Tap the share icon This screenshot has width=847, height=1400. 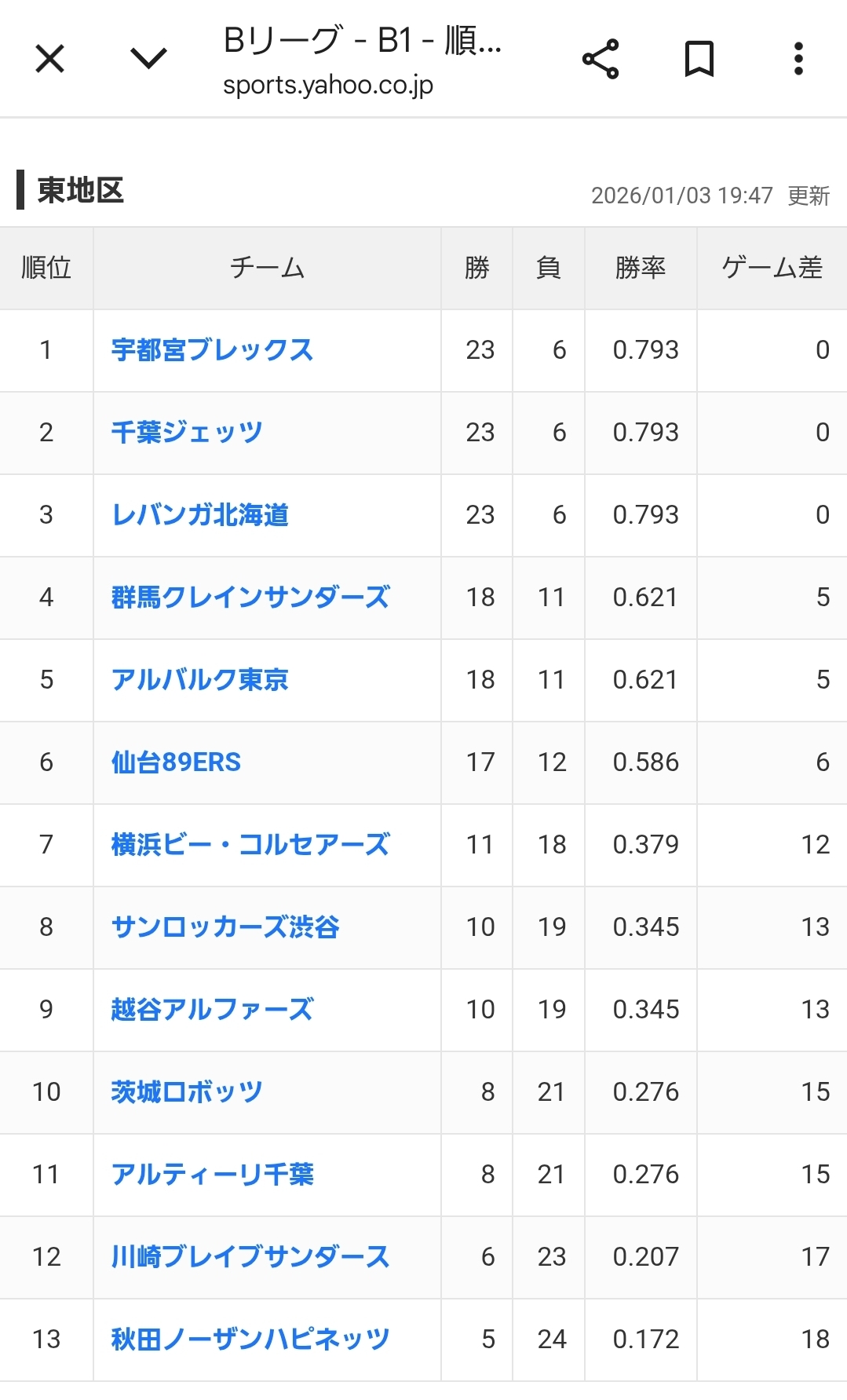coord(601,59)
